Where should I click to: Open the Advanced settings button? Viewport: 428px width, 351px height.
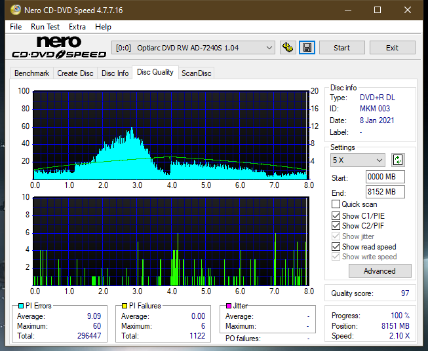point(379,271)
